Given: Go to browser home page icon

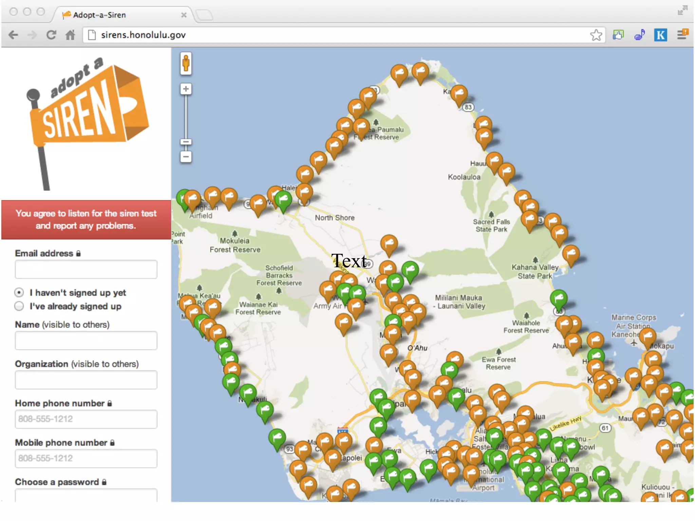Looking at the screenshot, I should (x=70, y=35).
